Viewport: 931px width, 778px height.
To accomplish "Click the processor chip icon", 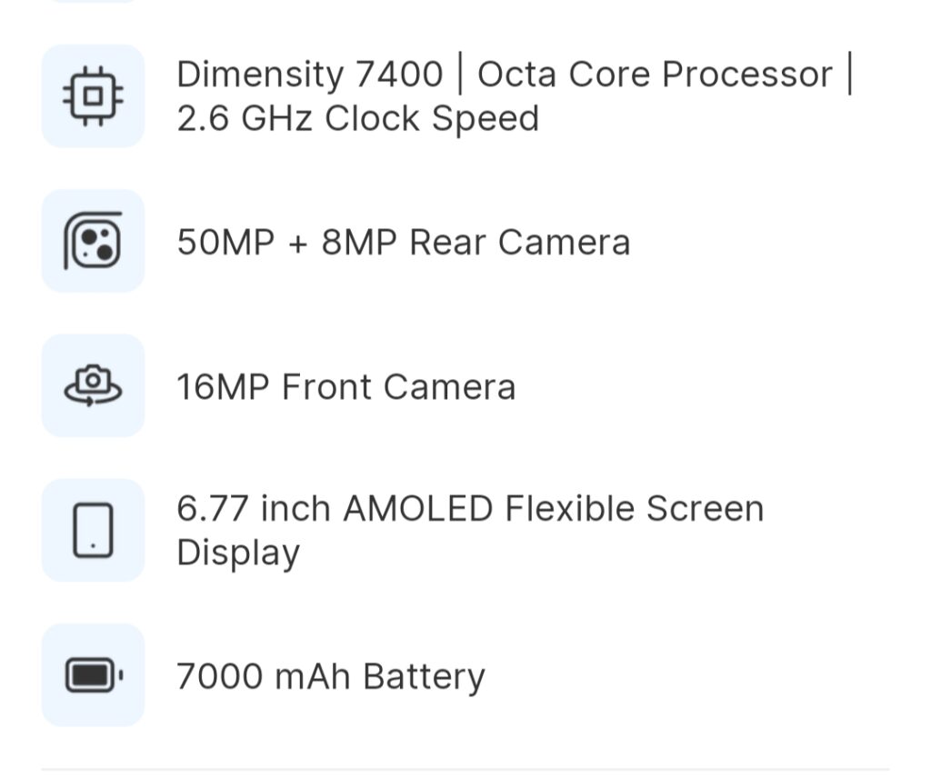I will pos(94,95).
